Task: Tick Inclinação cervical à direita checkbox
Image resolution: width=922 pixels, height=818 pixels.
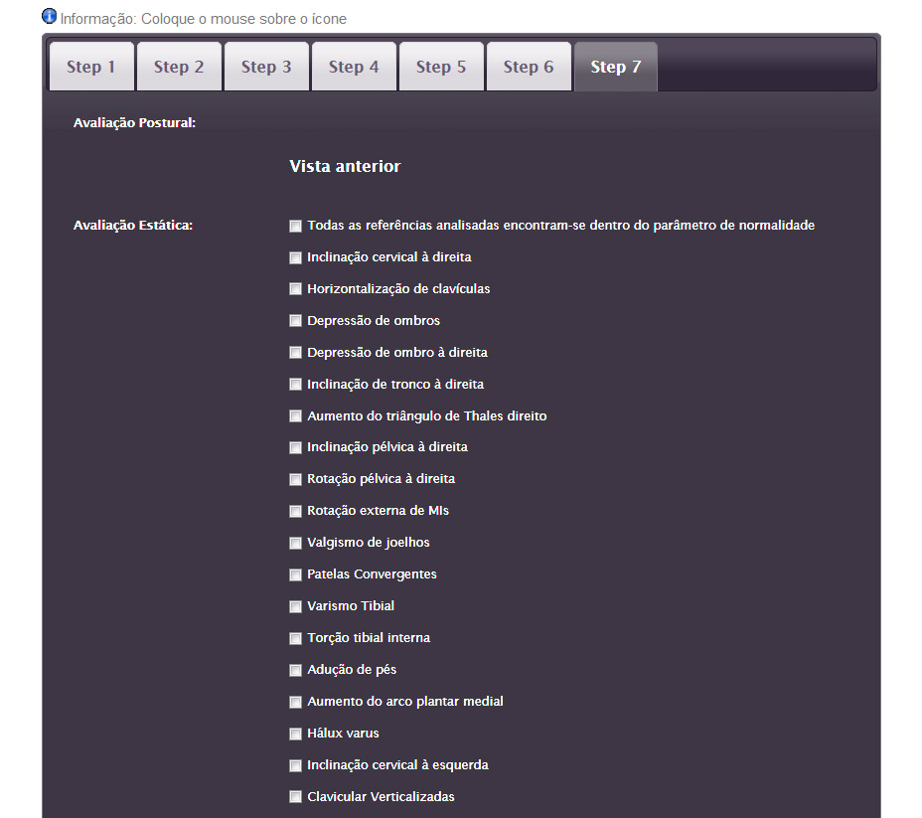Action: [296, 257]
